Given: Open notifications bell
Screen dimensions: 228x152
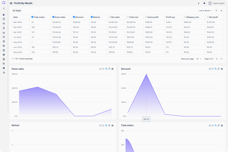Looking at the screenshot, I should 198,3.
